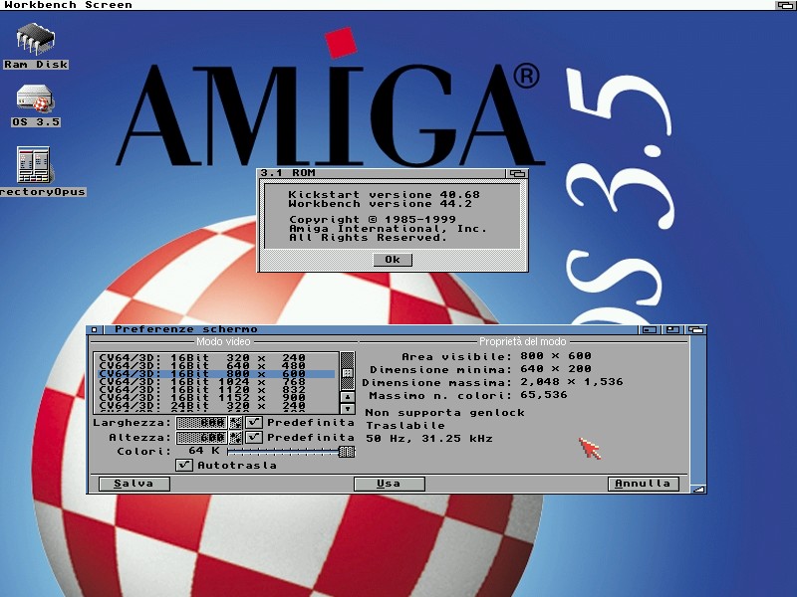Viewport: 797px width, 597px height.
Task: Toggle the Predefinita checkbox for Altezza
Action: point(255,438)
